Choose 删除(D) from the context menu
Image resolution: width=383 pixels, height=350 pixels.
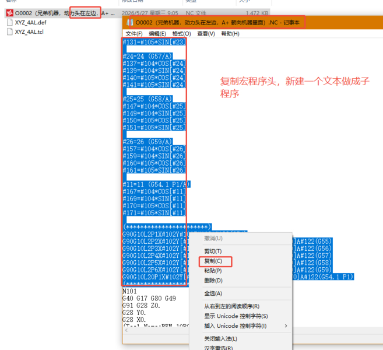point(213,281)
